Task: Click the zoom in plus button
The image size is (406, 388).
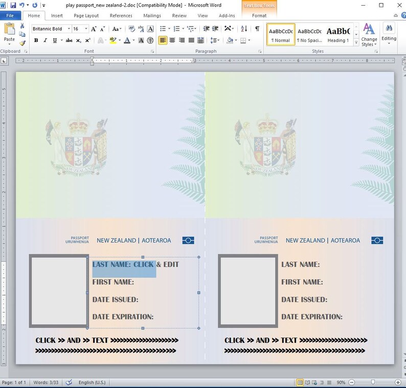Action: 398,382
